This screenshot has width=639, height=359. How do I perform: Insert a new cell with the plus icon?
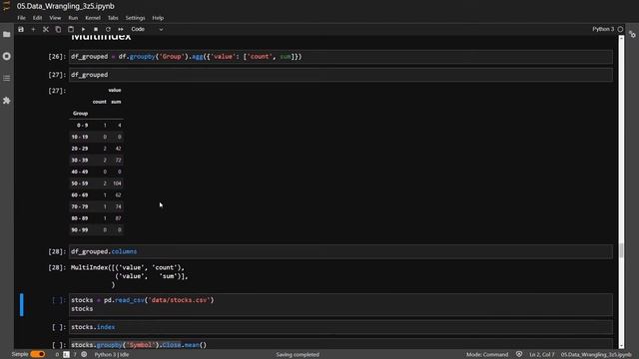33,29
